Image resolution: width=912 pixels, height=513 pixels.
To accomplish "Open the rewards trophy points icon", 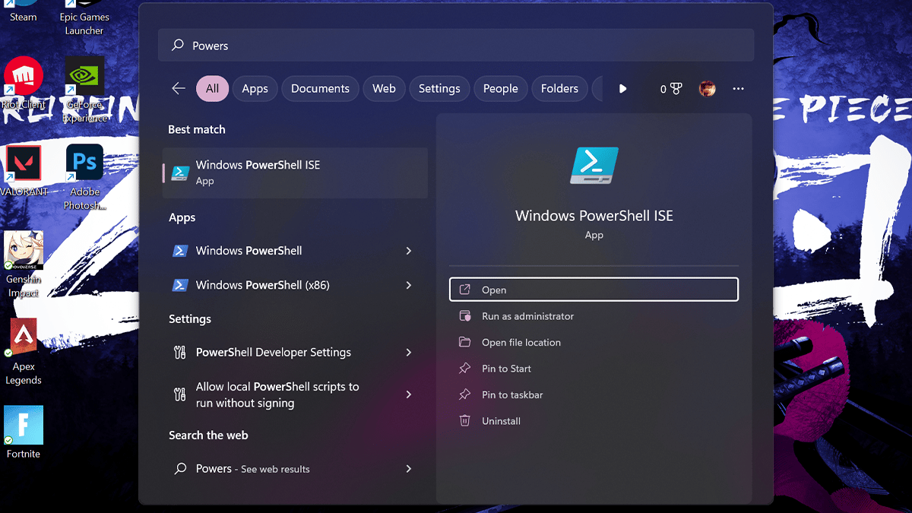I will 671,89.
